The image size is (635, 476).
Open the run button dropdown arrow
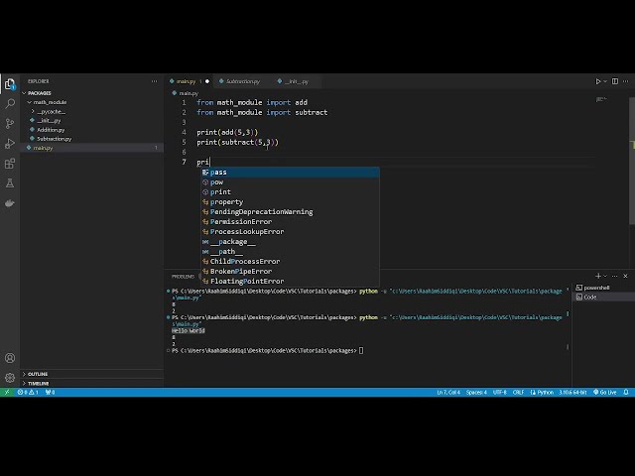coord(605,81)
